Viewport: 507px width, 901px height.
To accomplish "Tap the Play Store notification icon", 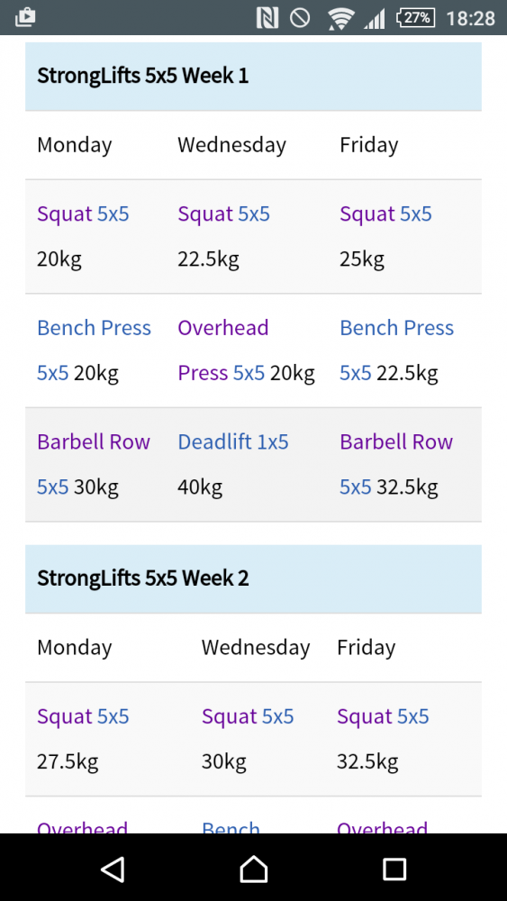I will pyautogui.click(x=24, y=17).
